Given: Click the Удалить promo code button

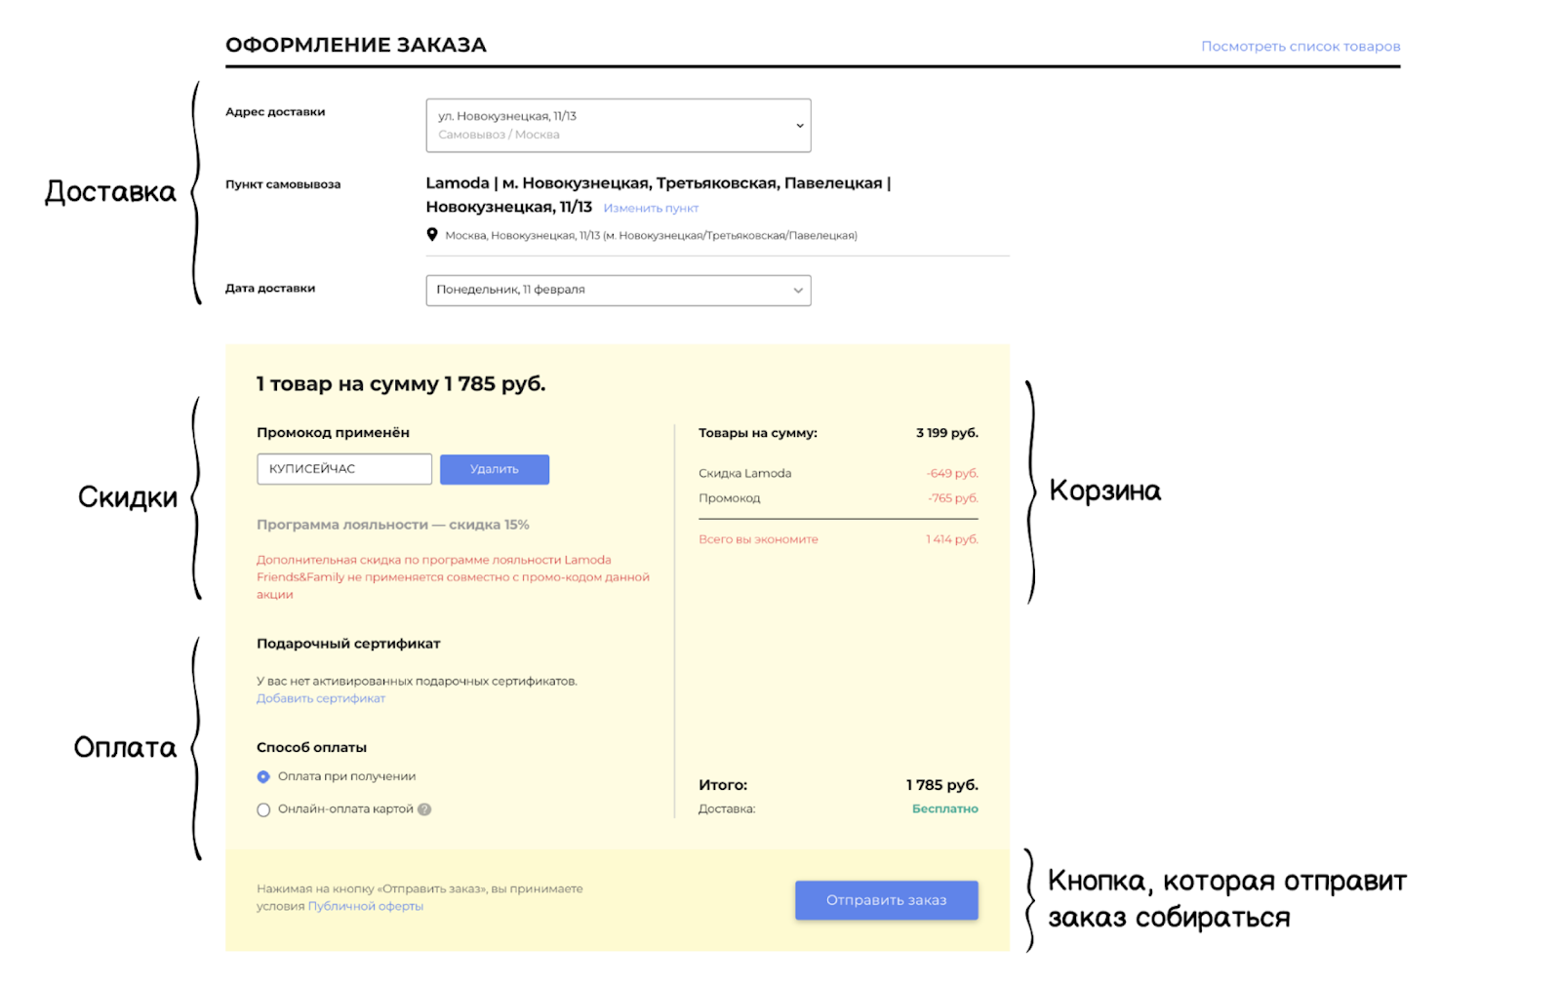Looking at the screenshot, I should pos(495,469).
